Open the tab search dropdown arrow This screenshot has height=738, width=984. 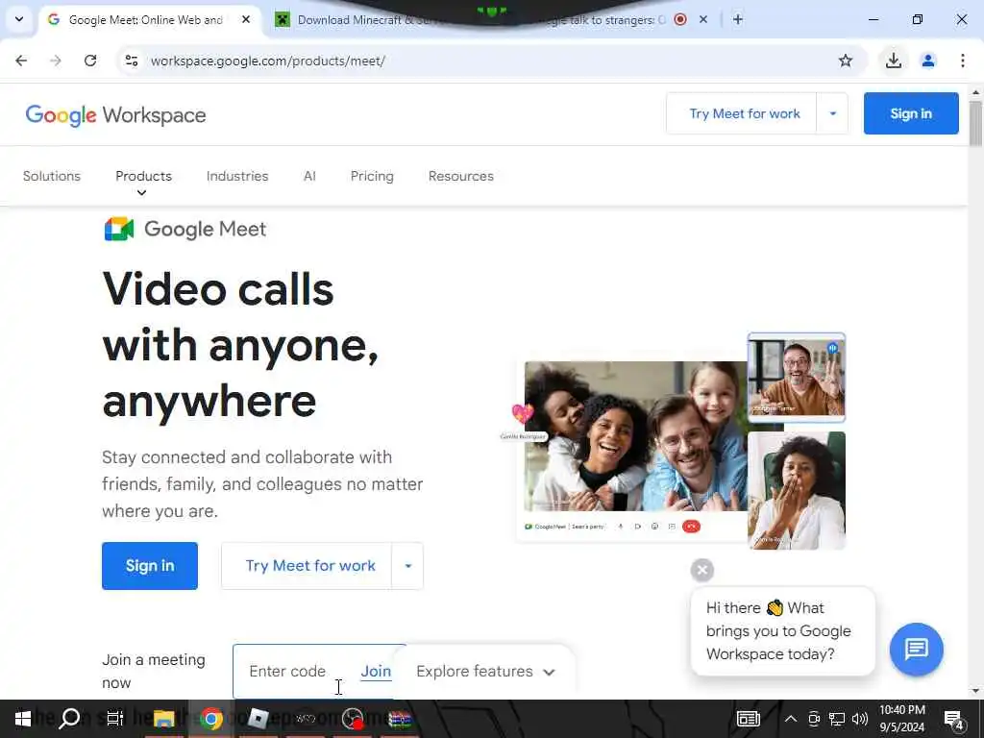(x=19, y=19)
